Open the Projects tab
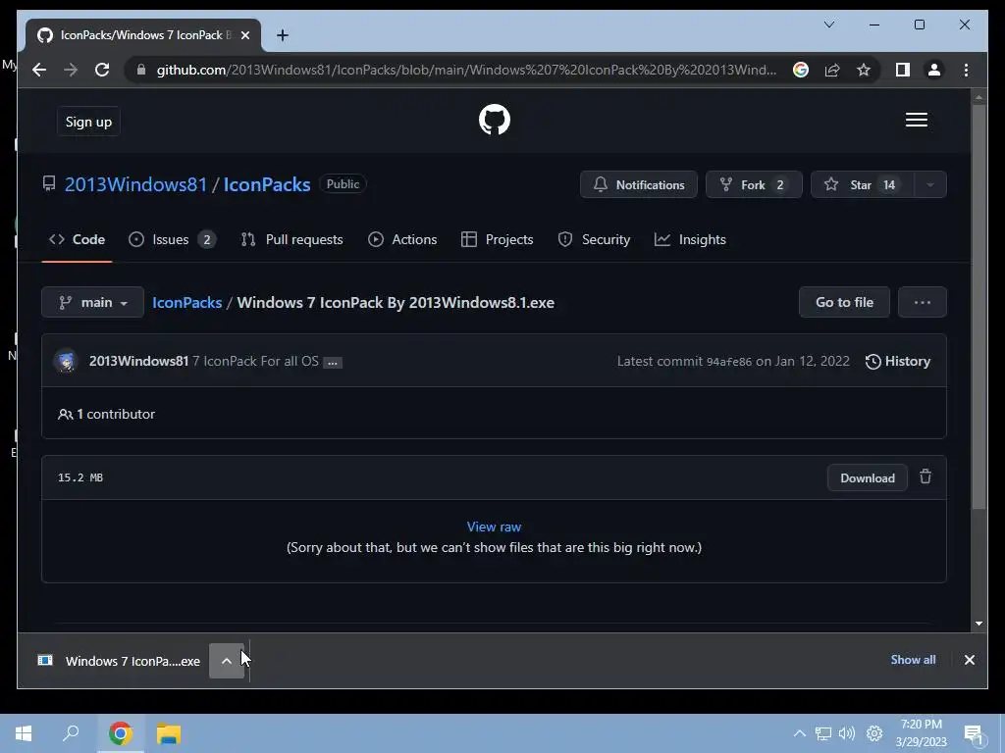The image size is (1005, 753). coord(498,239)
